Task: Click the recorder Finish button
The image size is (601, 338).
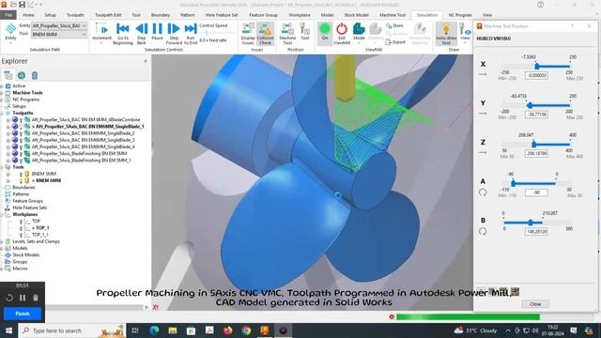Action: coord(23,314)
